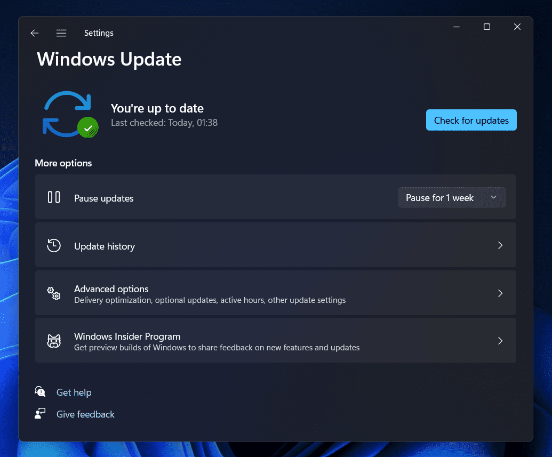Viewport: 552px width, 457px height.
Task: Open the Get help link
Action: (74, 392)
